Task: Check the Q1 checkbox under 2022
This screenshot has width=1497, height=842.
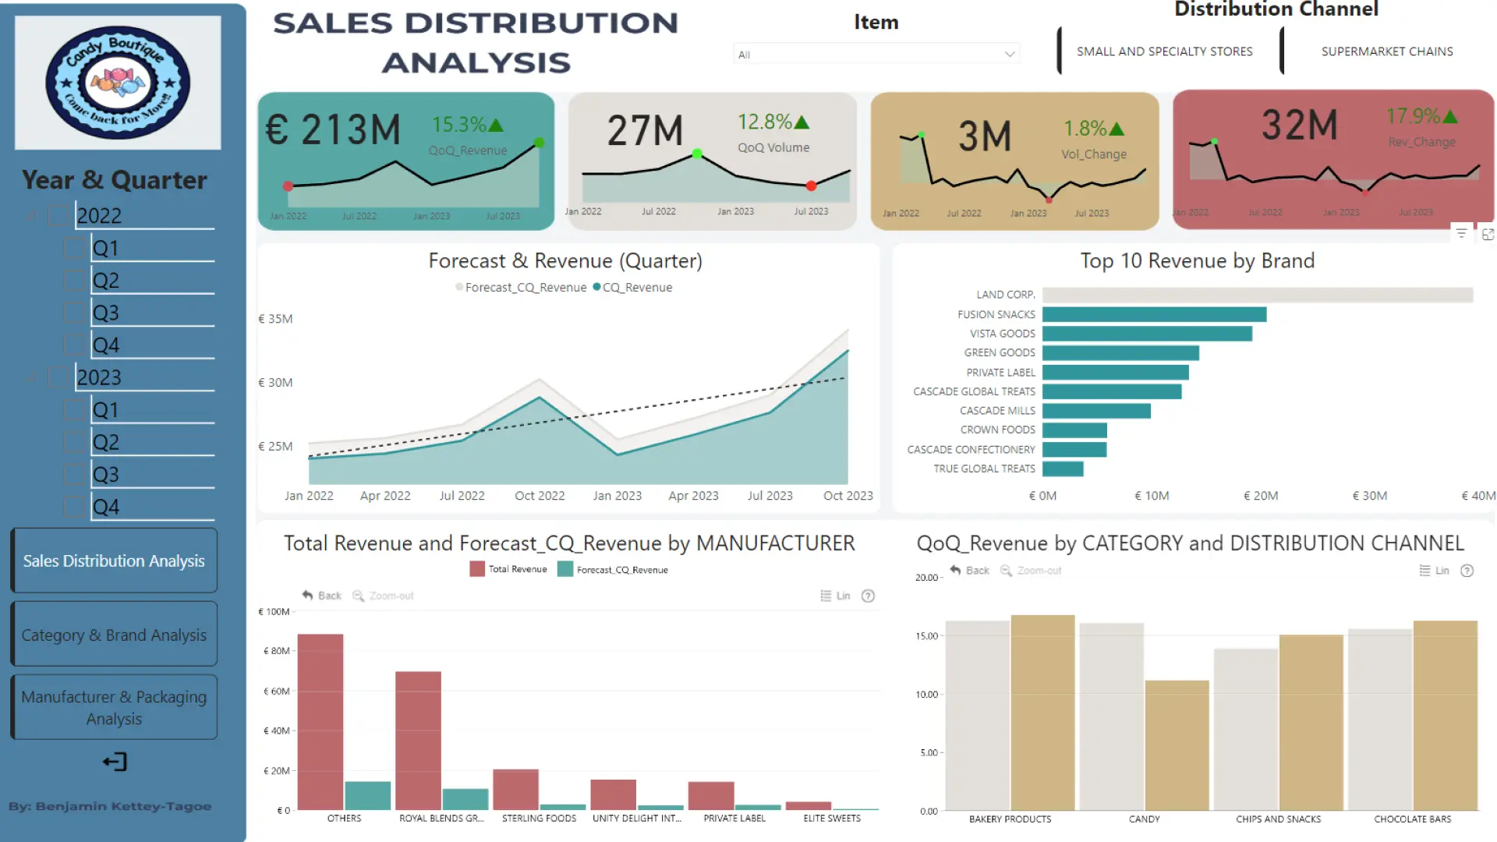Action: pyautogui.click(x=75, y=249)
